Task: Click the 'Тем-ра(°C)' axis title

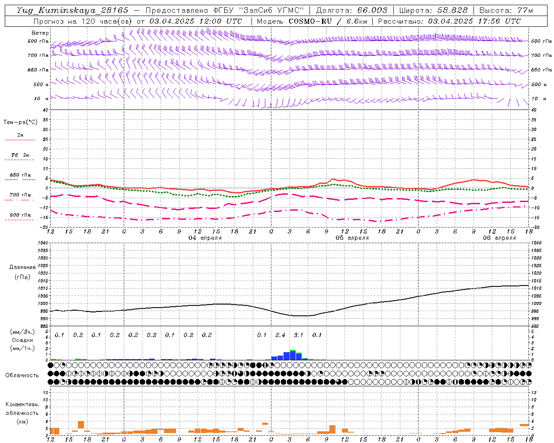Action: pos(20,122)
